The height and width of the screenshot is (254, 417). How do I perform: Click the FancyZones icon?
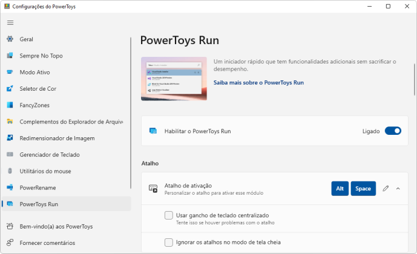pyautogui.click(x=10, y=105)
